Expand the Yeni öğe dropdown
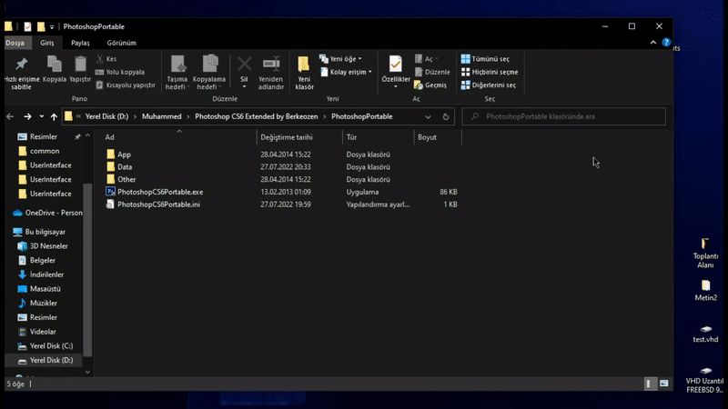The width and height of the screenshot is (728, 409). point(345,59)
